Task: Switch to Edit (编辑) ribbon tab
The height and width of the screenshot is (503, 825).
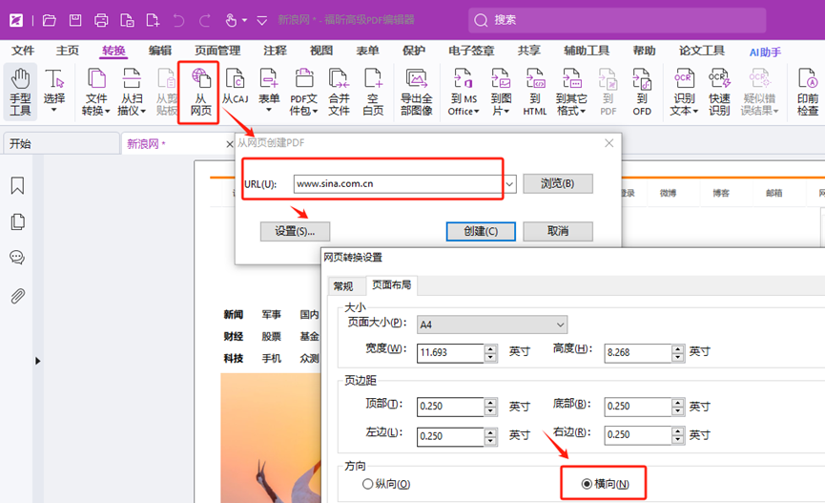Action: 160,51
